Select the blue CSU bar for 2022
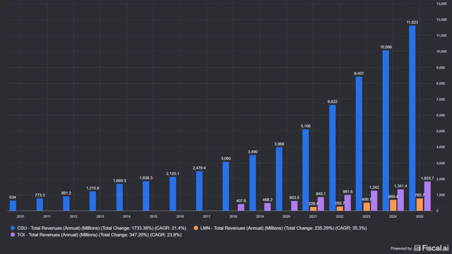452x254 pixels. (x=332, y=158)
